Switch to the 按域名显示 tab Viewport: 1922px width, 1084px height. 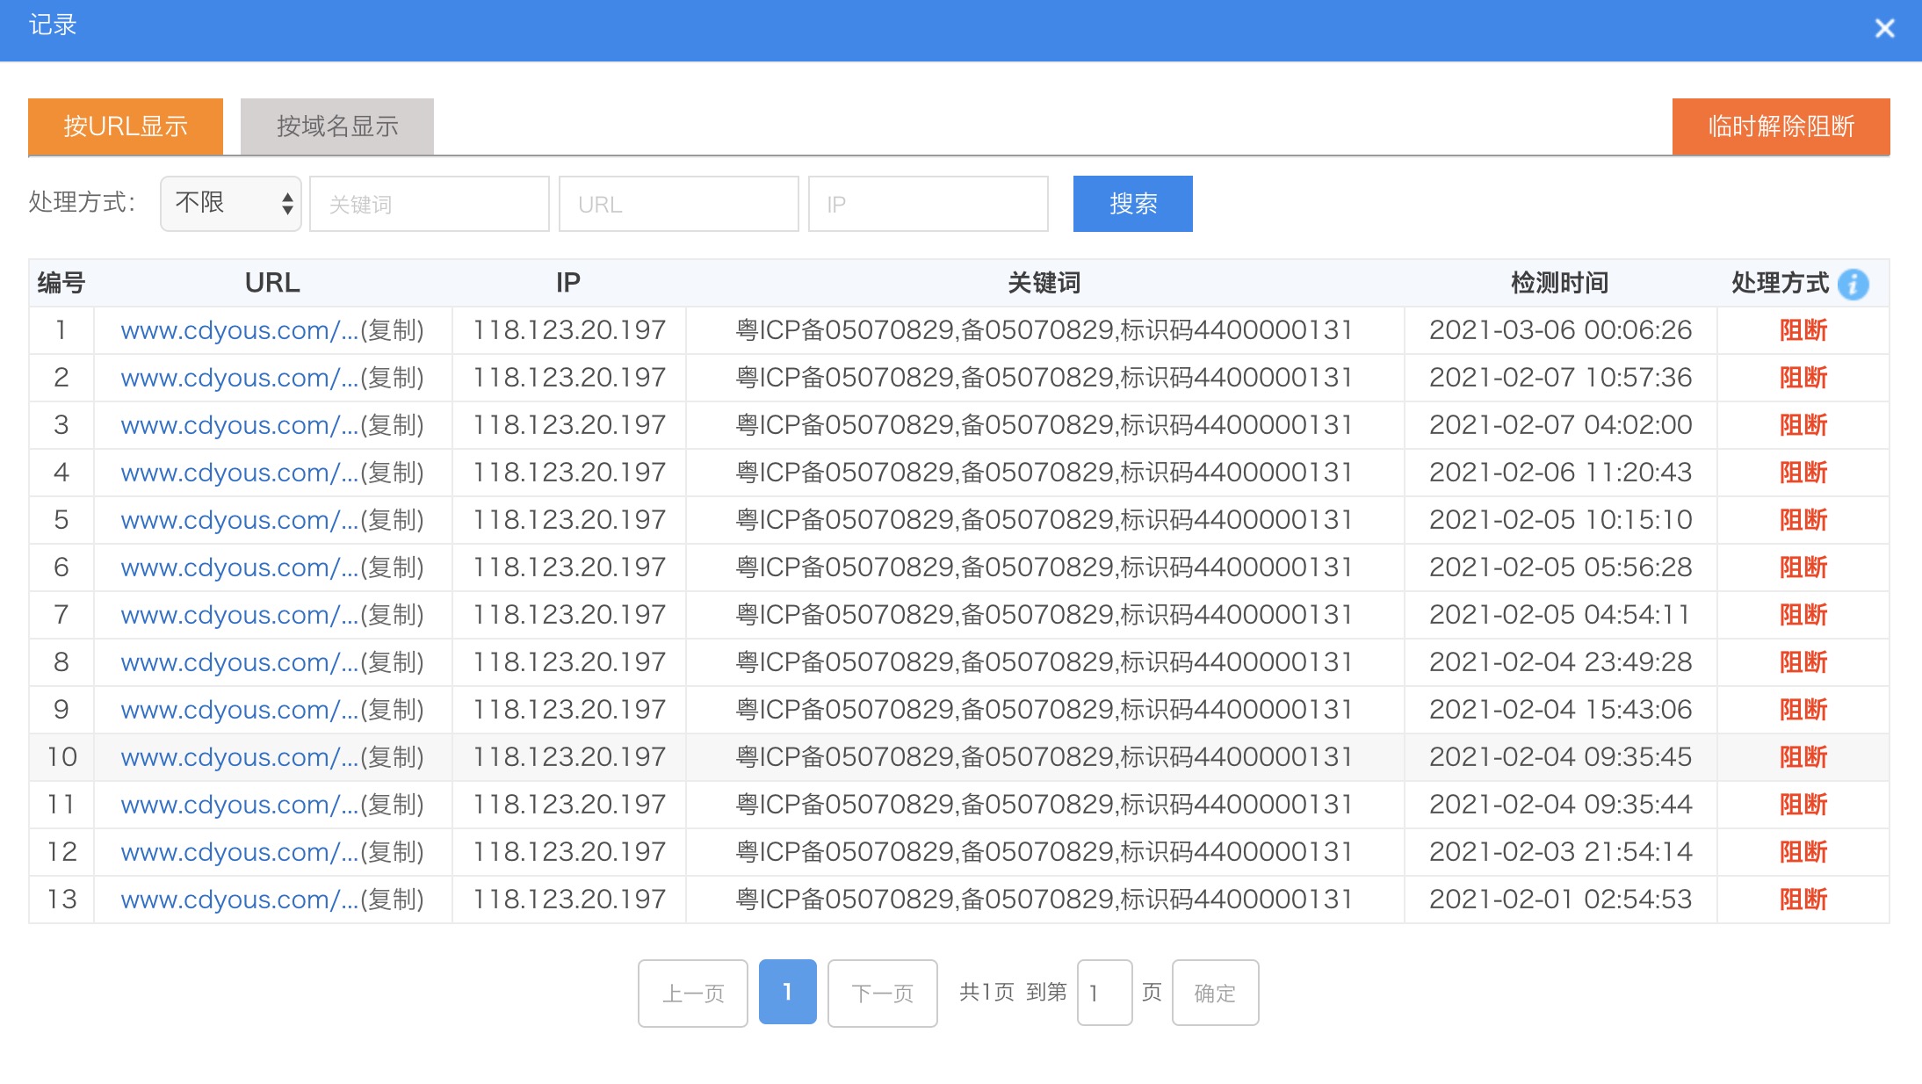tap(337, 126)
